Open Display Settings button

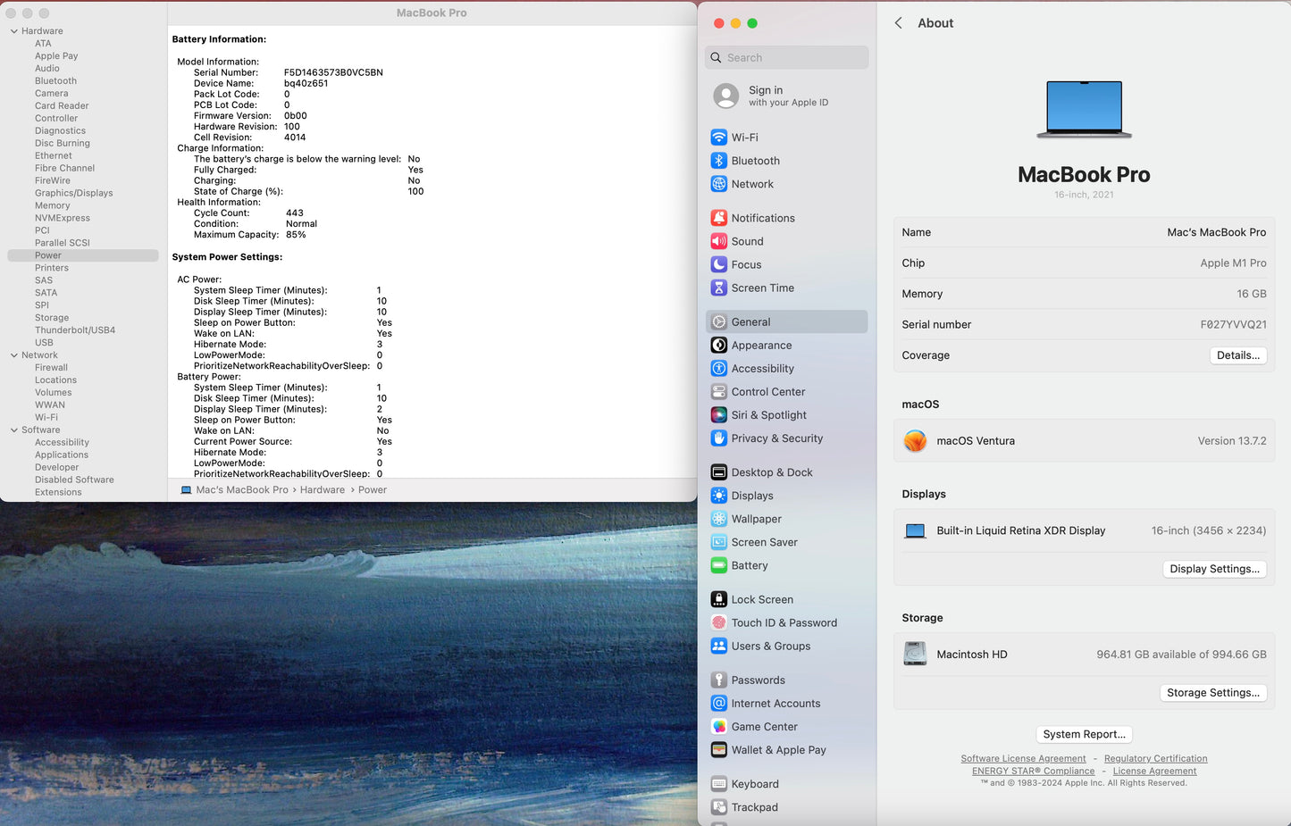point(1215,569)
